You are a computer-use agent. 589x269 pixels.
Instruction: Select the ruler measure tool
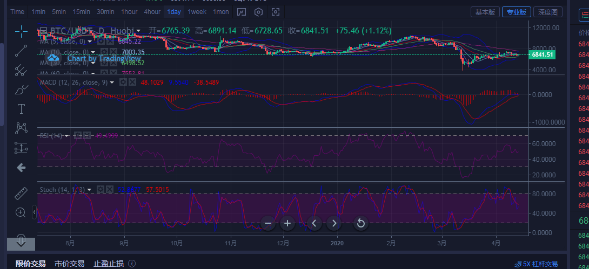21,192
